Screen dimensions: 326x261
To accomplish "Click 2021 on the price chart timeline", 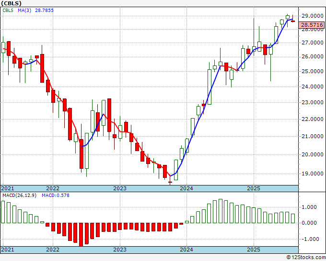I will pyautogui.click(x=8, y=188).
